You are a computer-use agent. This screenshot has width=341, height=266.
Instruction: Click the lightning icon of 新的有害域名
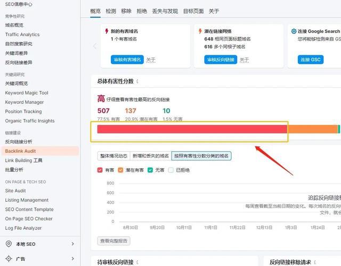pos(107,31)
